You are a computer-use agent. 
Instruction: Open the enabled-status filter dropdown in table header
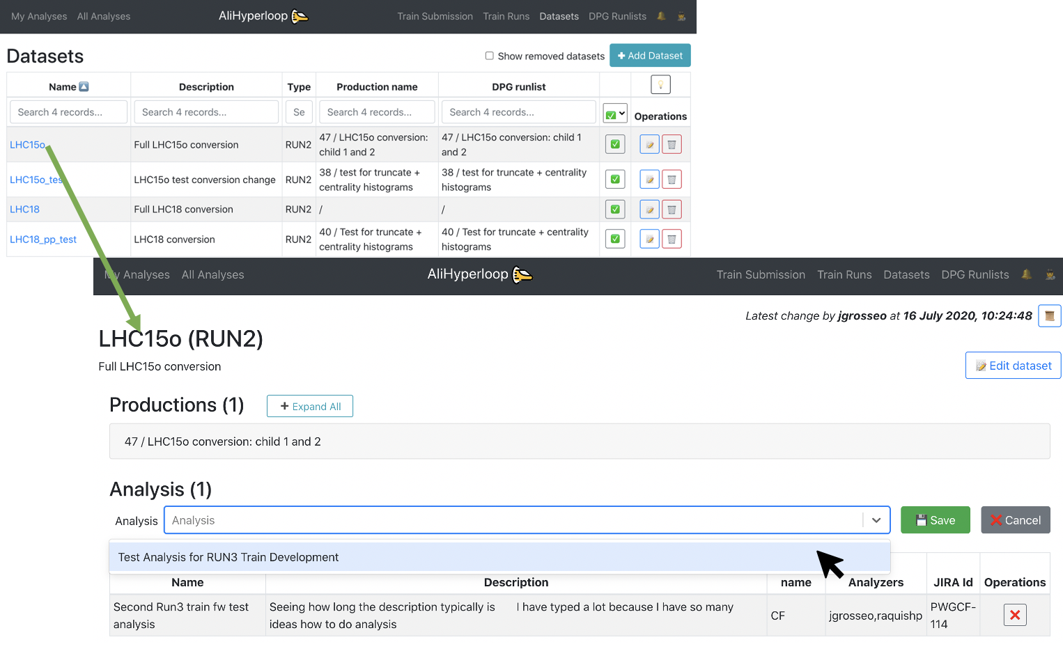[615, 114]
